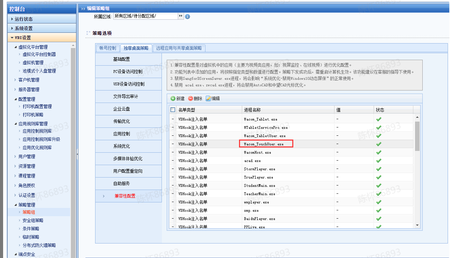Open the 远程应用与共享桌面策略 tab

tap(179, 48)
